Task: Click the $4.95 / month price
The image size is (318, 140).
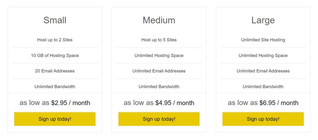Action: coord(175,103)
